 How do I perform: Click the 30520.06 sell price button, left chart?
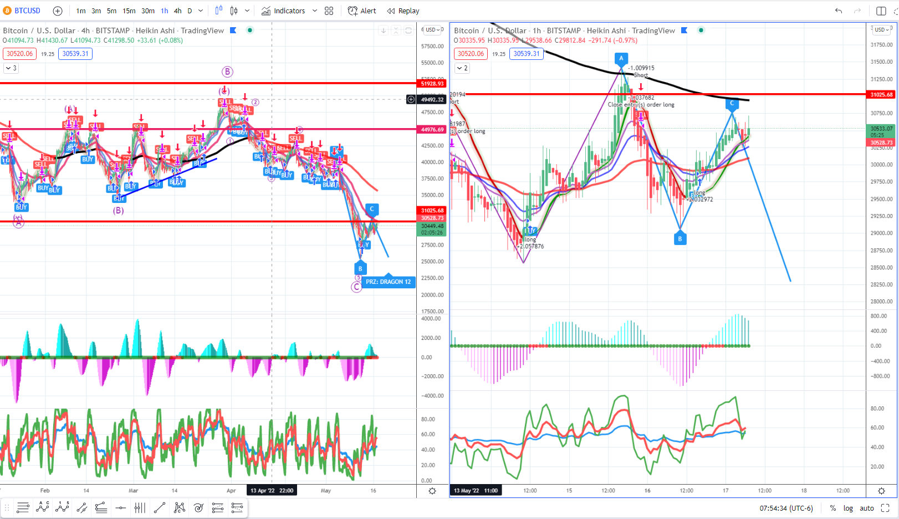20,54
